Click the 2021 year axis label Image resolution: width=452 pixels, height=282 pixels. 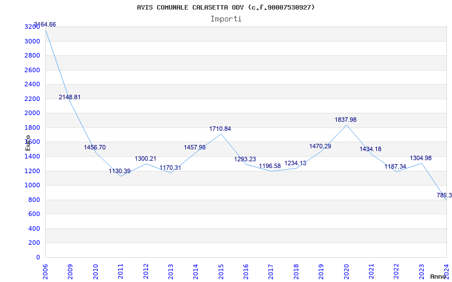click(371, 272)
